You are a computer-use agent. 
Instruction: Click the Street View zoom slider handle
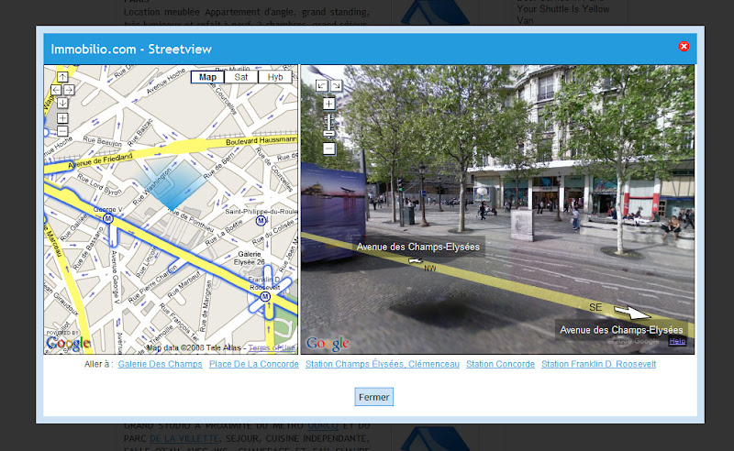tap(329, 133)
